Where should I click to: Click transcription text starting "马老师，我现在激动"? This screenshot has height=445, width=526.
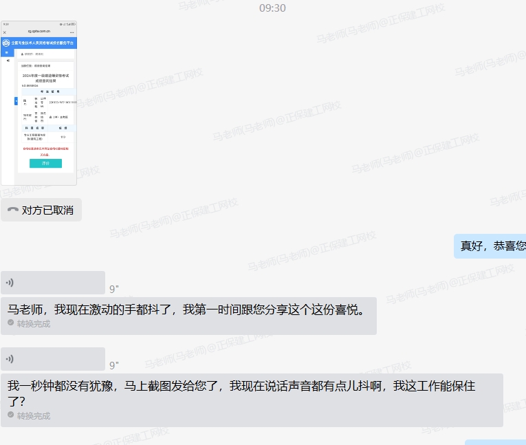click(186, 310)
